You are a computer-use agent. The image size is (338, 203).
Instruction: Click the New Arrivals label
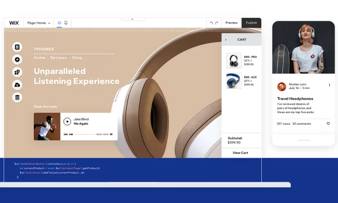45,106
